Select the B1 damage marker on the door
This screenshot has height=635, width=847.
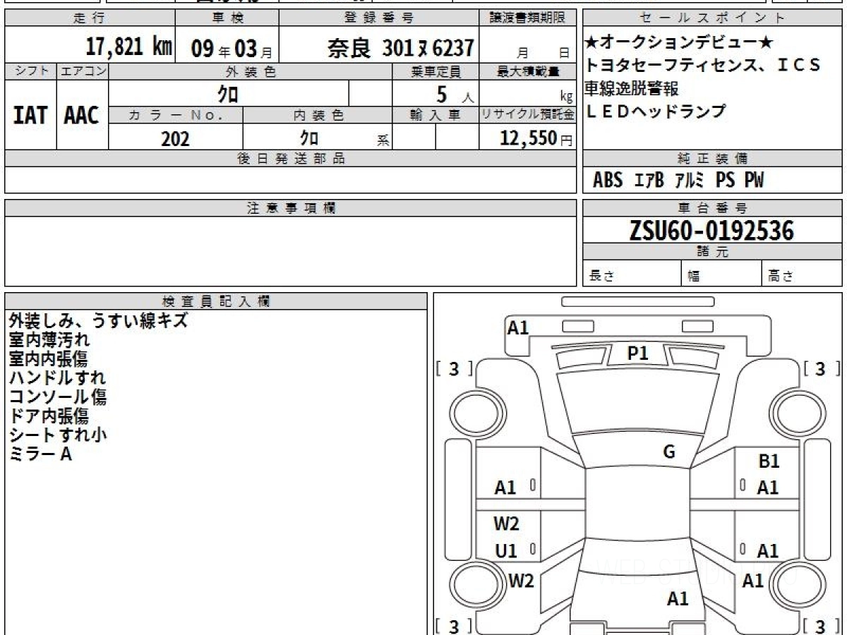click(x=769, y=461)
